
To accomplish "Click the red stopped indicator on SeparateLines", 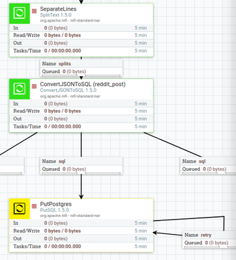I will (x=34, y=11).
